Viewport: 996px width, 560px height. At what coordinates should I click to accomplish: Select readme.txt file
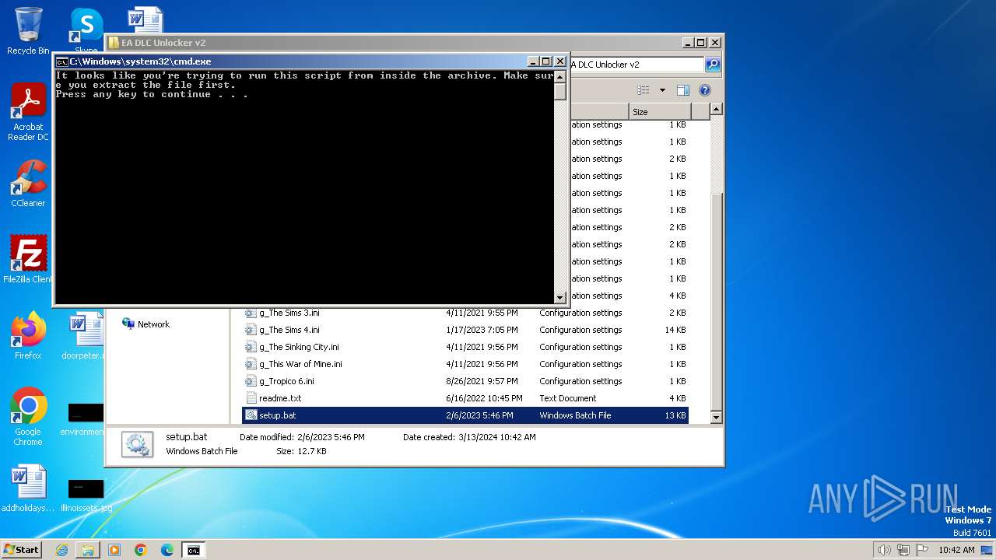pos(465,398)
